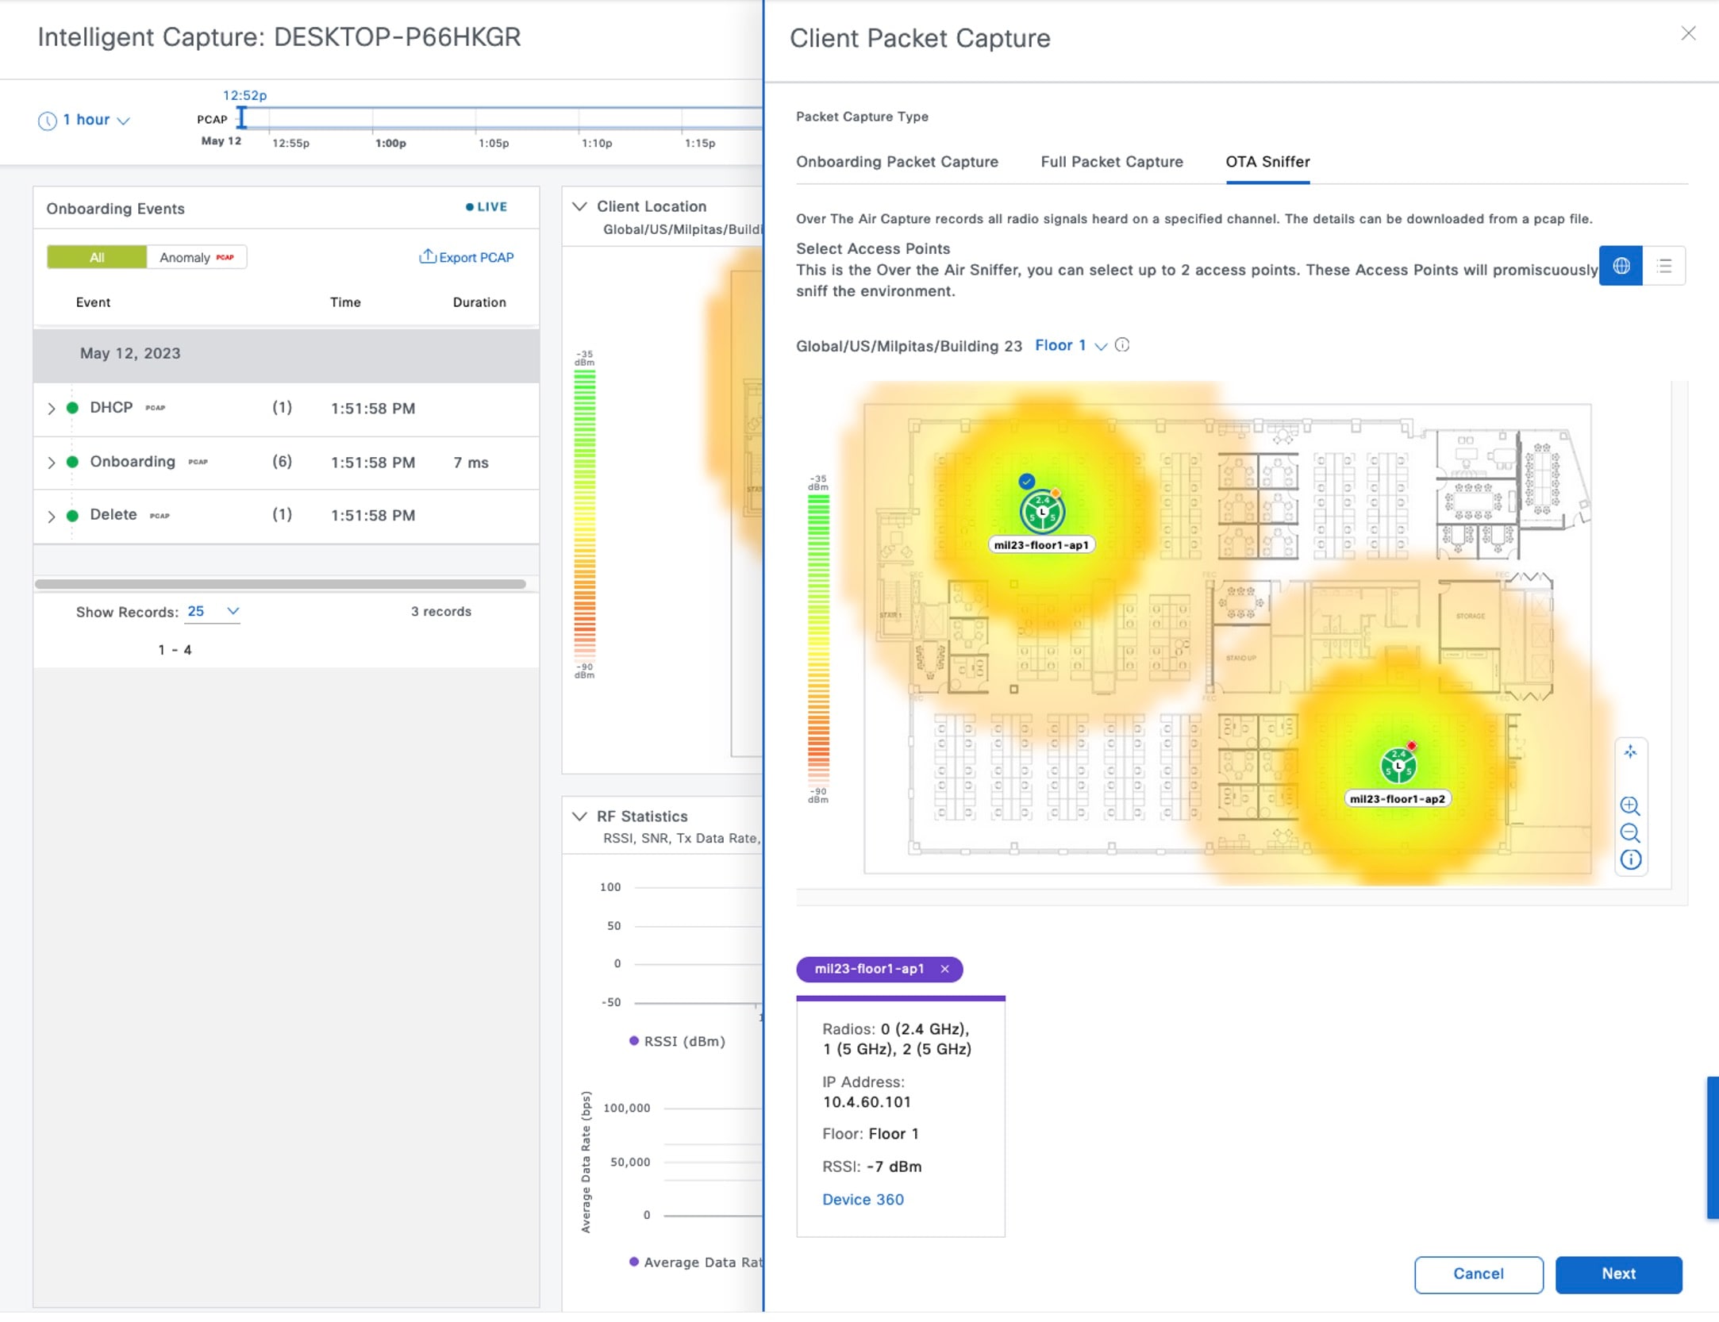Click the zoom in map icon
The width and height of the screenshot is (1719, 1322).
1629,806
